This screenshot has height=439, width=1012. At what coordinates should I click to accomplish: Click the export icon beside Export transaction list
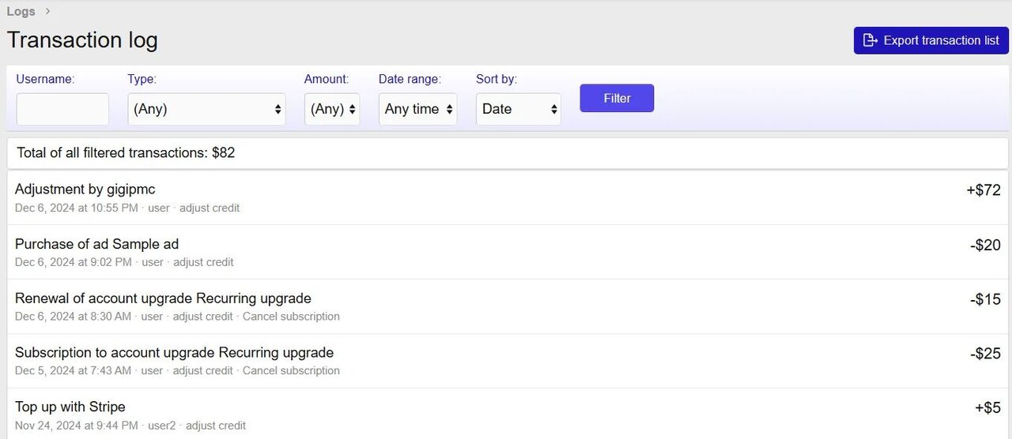pos(870,40)
